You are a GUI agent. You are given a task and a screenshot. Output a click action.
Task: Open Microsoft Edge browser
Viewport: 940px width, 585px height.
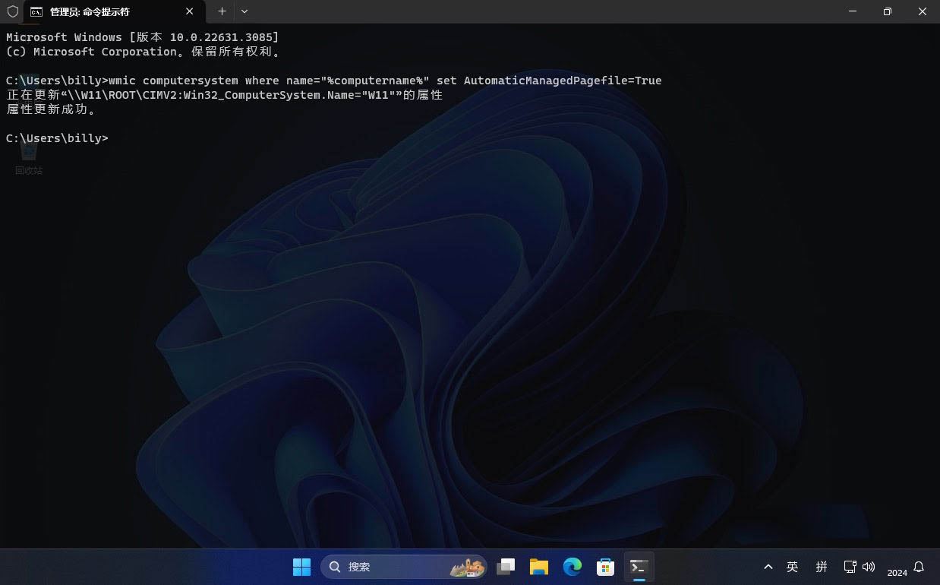pyautogui.click(x=572, y=567)
